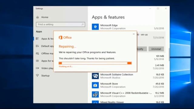Image resolution: width=194 pixels, height=109 pixels.
Task: Click the Apps section label in sidebar
Action: pyautogui.click(x=39, y=31)
